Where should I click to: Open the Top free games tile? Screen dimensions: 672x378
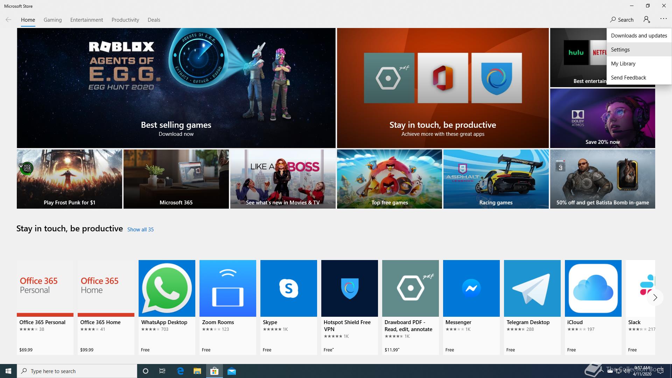[x=390, y=179]
